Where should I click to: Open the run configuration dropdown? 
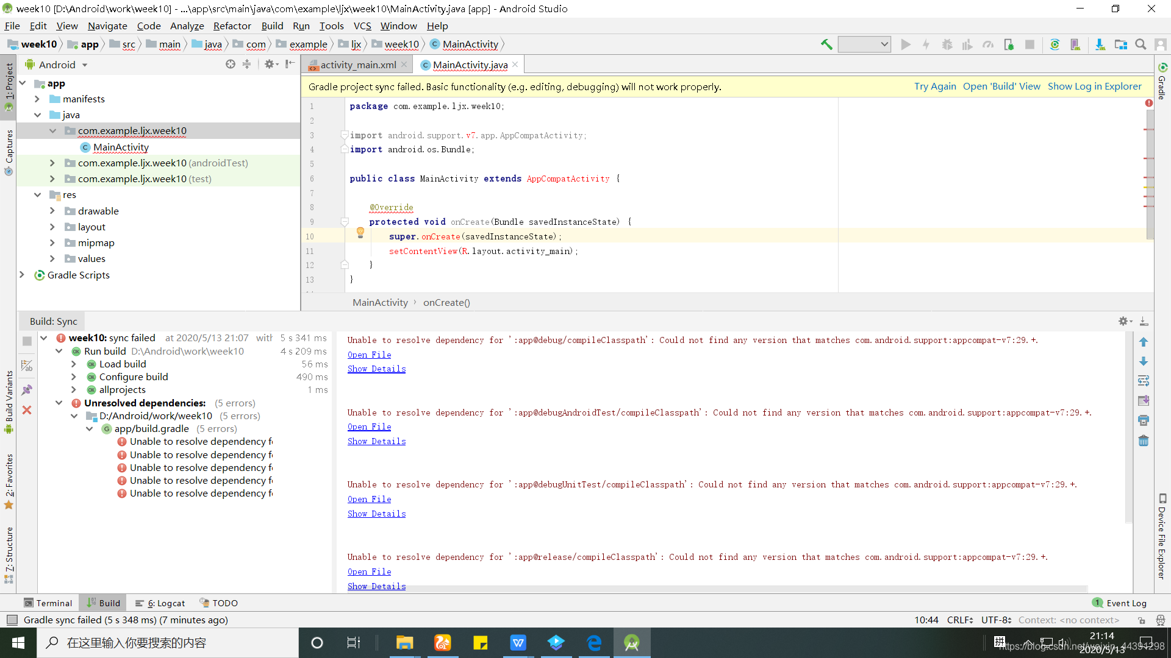pyautogui.click(x=864, y=44)
